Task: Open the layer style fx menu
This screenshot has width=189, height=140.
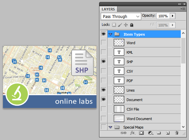Action: pyautogui.click(x=133, y=133)
